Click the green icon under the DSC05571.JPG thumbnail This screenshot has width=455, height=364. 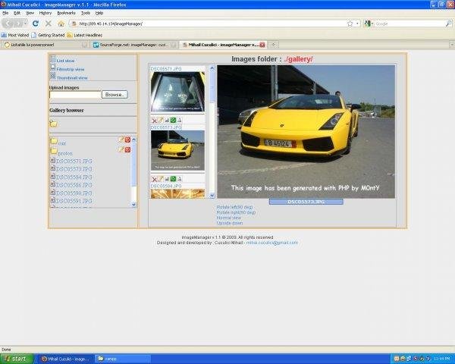coord(173,120)
